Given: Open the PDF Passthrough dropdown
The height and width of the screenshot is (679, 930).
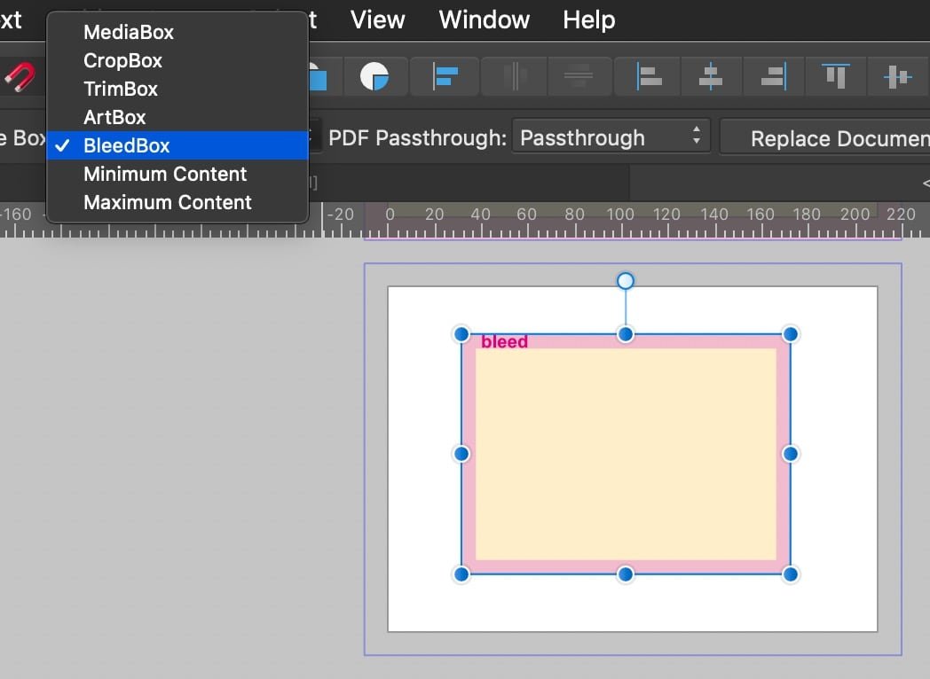Looking at the screenshot, I should tap(611, 137).
